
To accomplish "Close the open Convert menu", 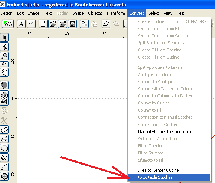I will click(x=137, y=13).
